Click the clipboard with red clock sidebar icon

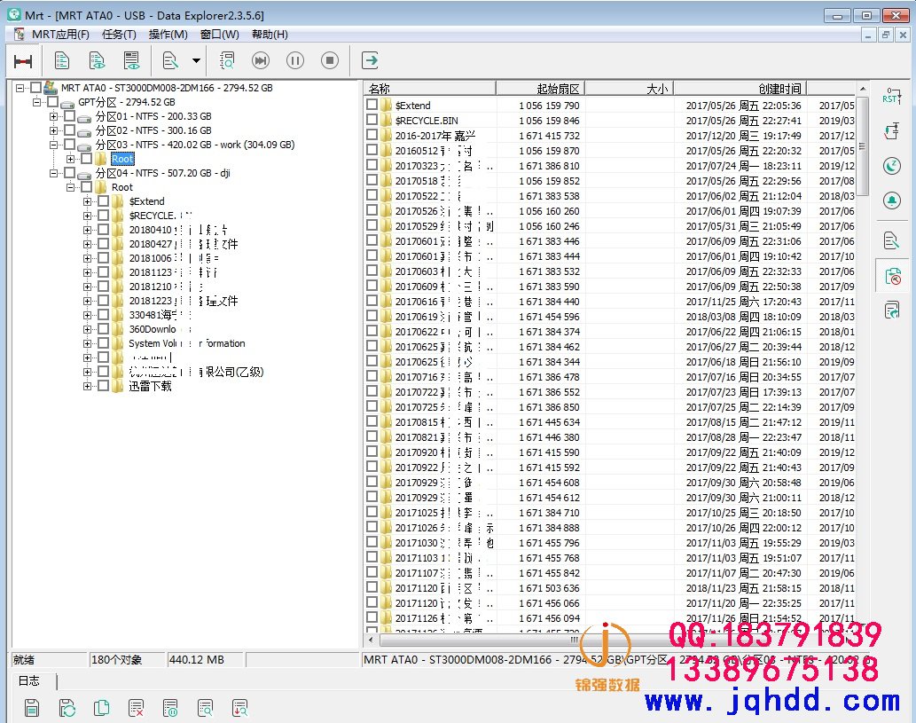(893, 276)
